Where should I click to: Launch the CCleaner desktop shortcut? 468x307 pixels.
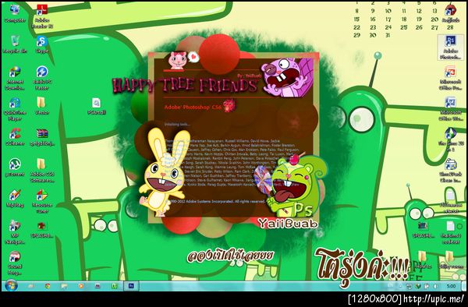[x=15, y=137]
